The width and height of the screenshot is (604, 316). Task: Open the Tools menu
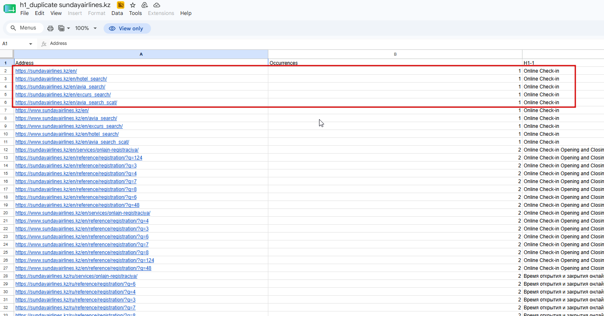pyautogui.click(x=136, y=13)
